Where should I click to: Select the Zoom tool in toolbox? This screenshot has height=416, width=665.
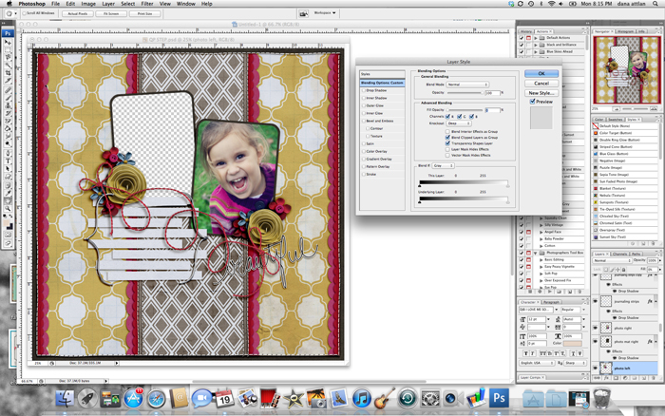click(8, 210)
